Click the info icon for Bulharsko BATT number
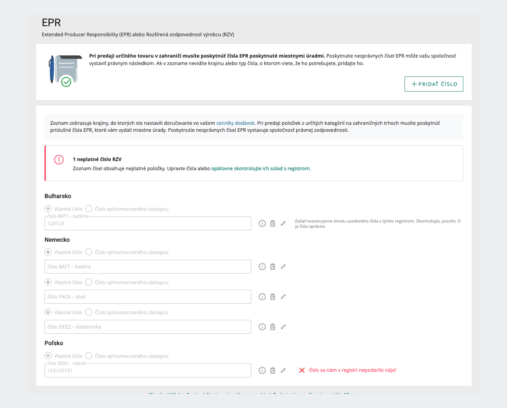507x408 pixels. [x=262, y=223]
